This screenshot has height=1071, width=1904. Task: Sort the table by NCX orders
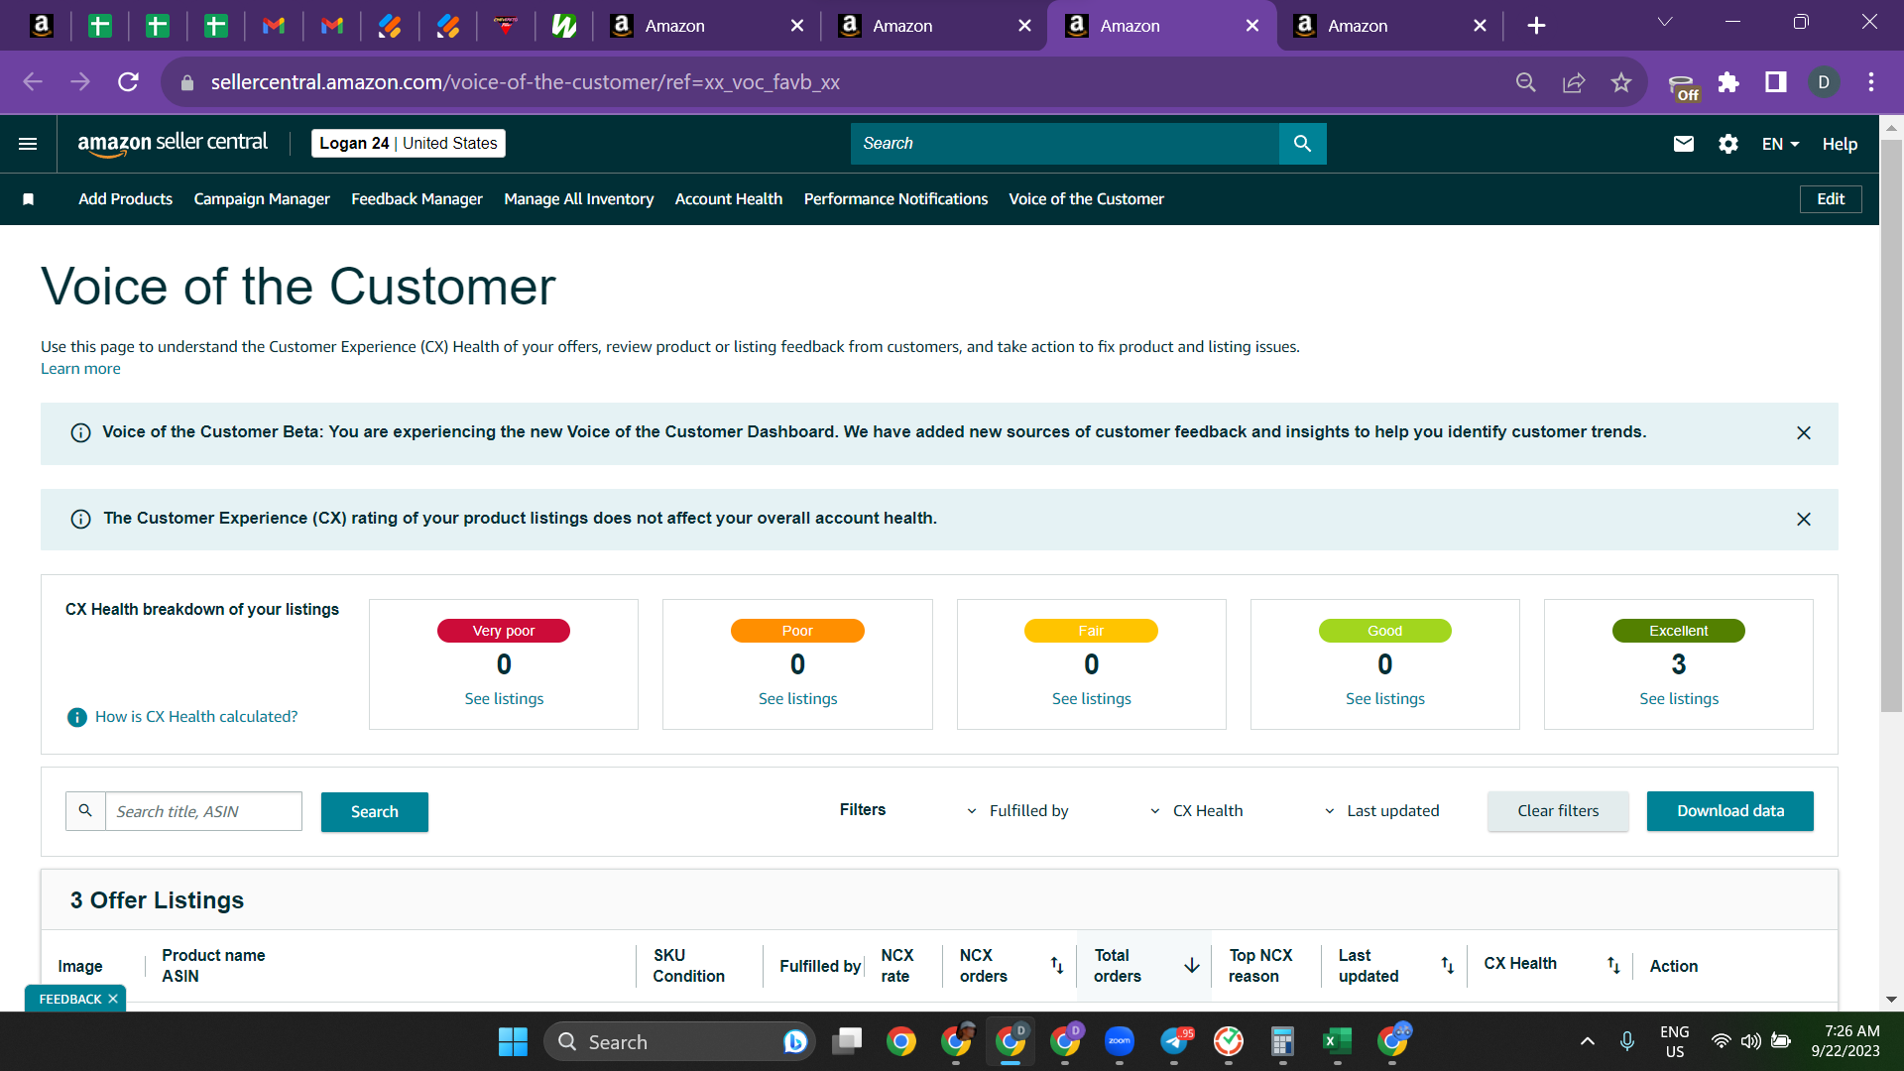point(1057,966)
